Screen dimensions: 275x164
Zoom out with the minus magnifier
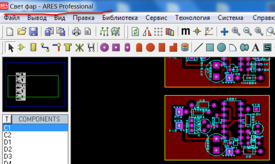pyautogui.click(x=247, y=32)
